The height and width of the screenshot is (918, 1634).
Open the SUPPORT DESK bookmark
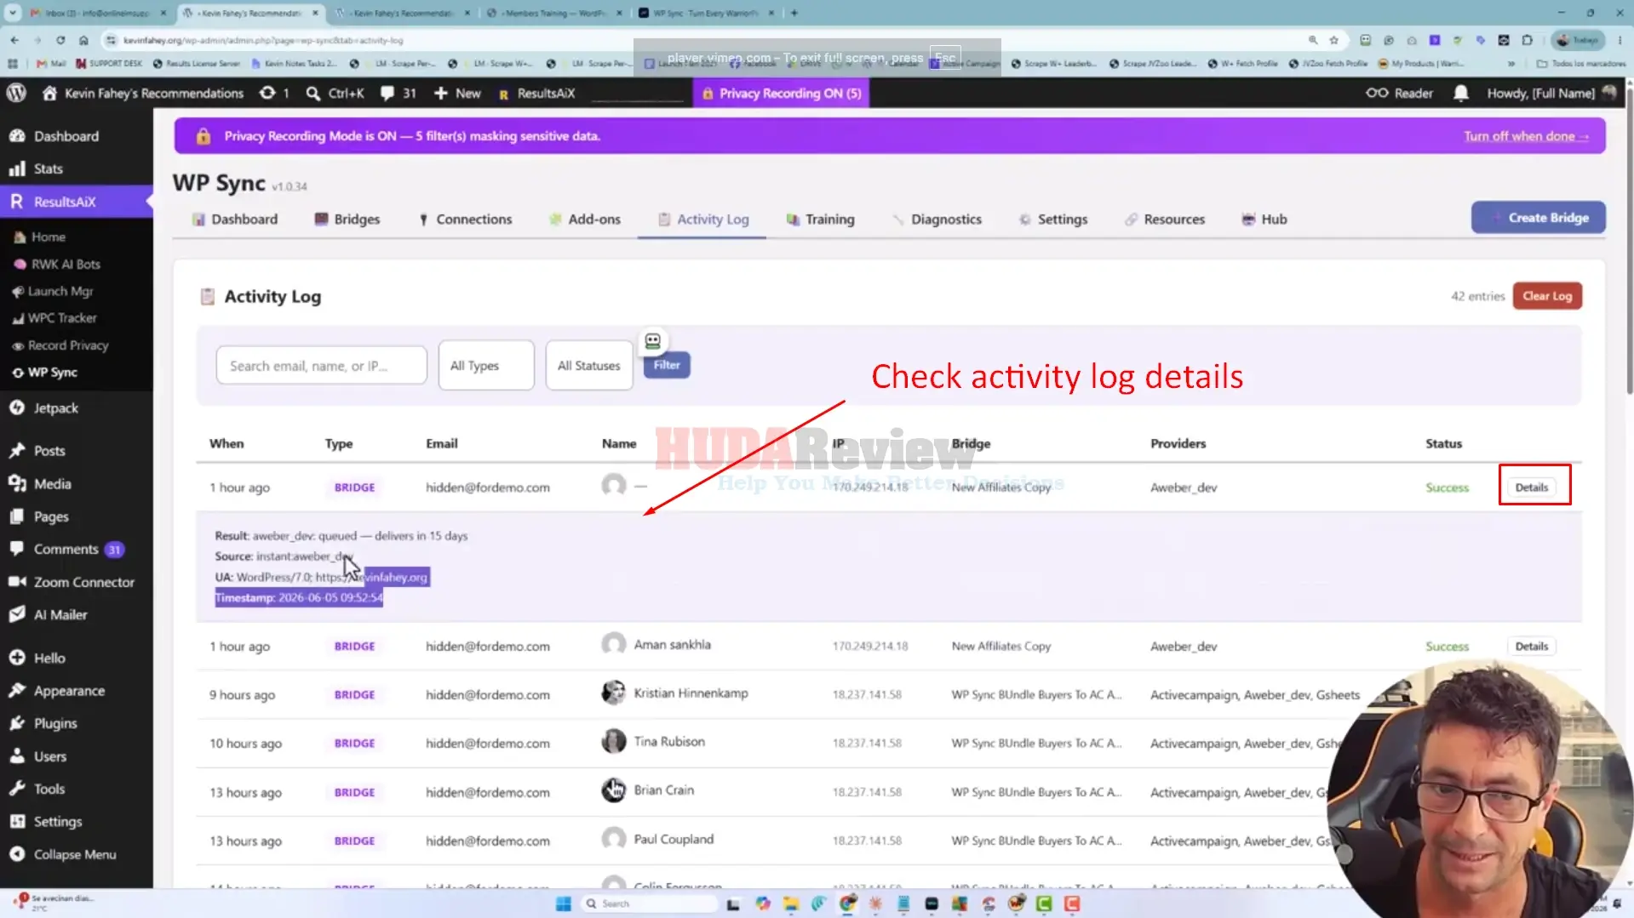[x=109, y=64]
